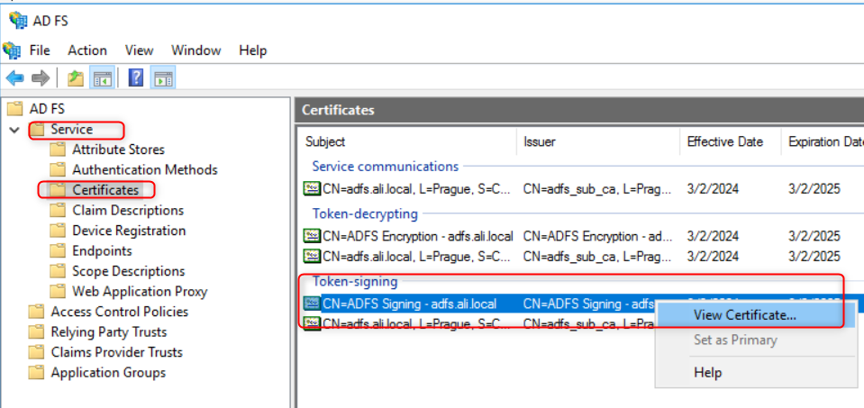The width and height of the screenshot is (864, 408).
Task: Select the Endpoints tree label
Action: 102,251
